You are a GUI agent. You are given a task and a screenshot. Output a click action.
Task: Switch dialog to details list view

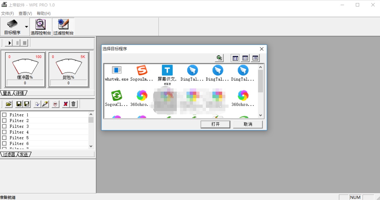click(x=255, y=58)
